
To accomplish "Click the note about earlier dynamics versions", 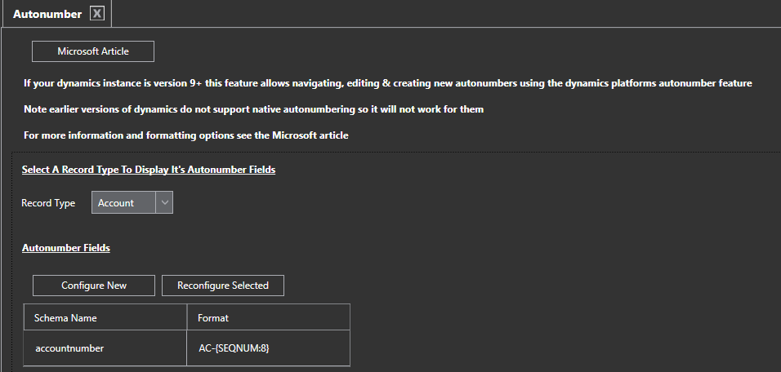I will 253,108.
